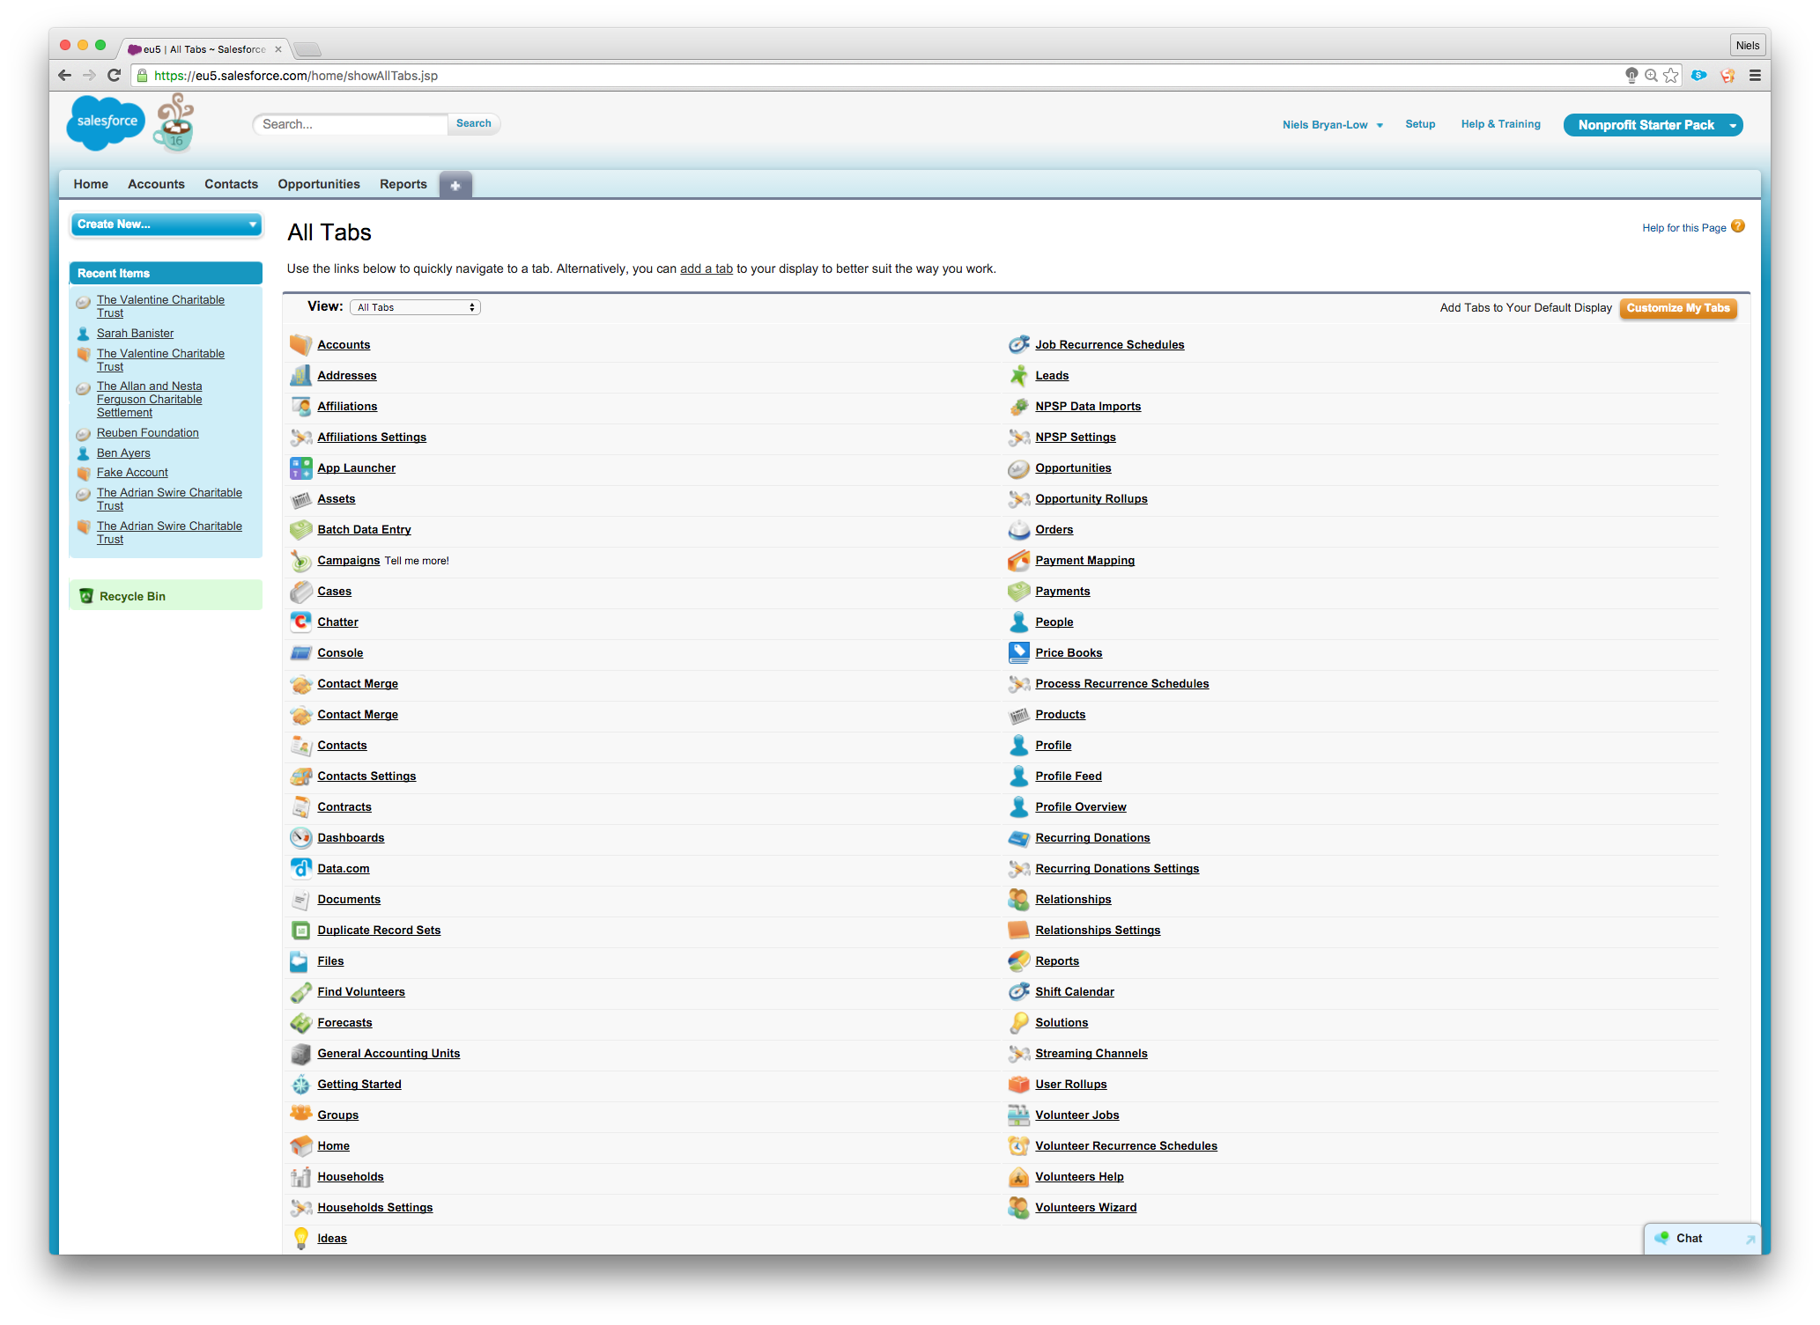Click the Help for this Page icon
The image size is (1820, 1325).
1737,226
